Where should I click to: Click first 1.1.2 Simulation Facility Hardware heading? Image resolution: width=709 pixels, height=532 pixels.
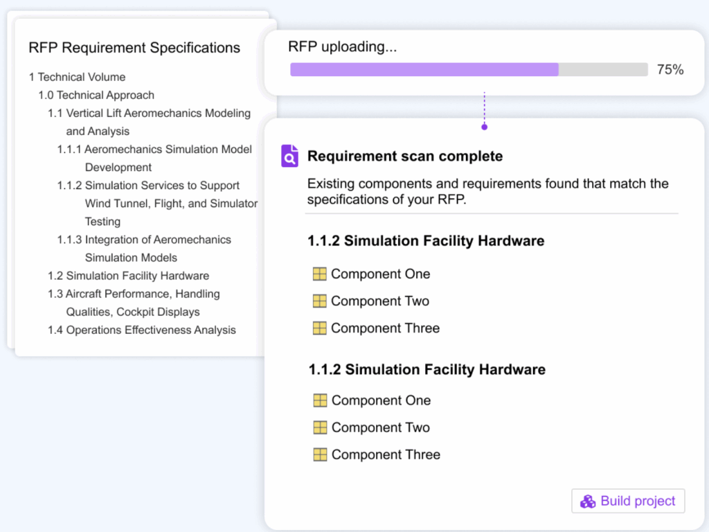tap(426, 240)
